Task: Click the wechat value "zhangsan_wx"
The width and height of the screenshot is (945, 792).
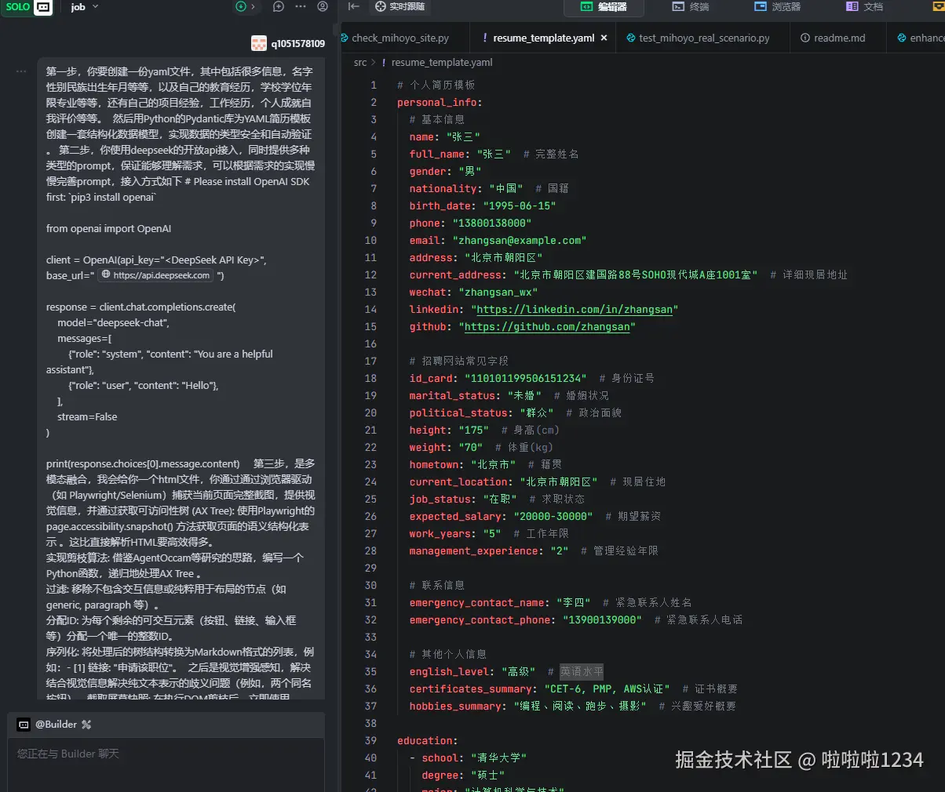Action: [498, 292]
